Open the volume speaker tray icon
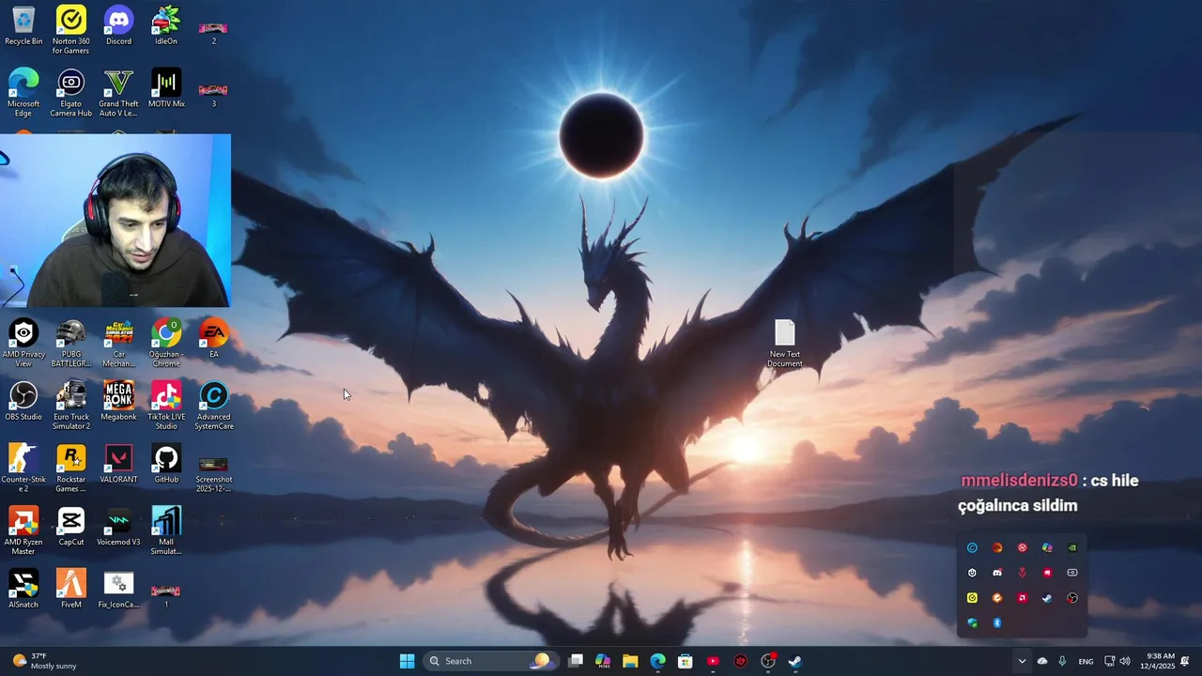 (x=1125, y=661)
